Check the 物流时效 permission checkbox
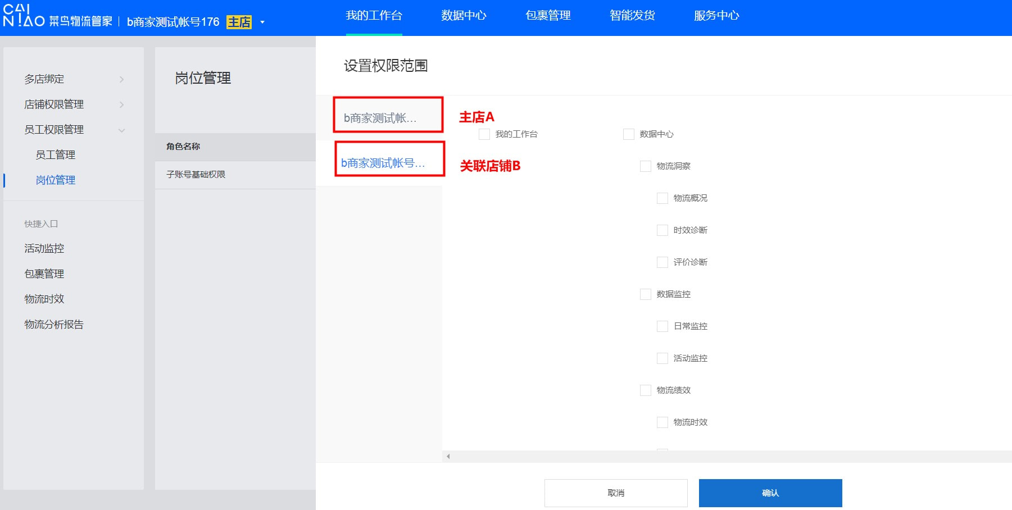The width and height of the screenshot is (1012, 510). (662, 422)
